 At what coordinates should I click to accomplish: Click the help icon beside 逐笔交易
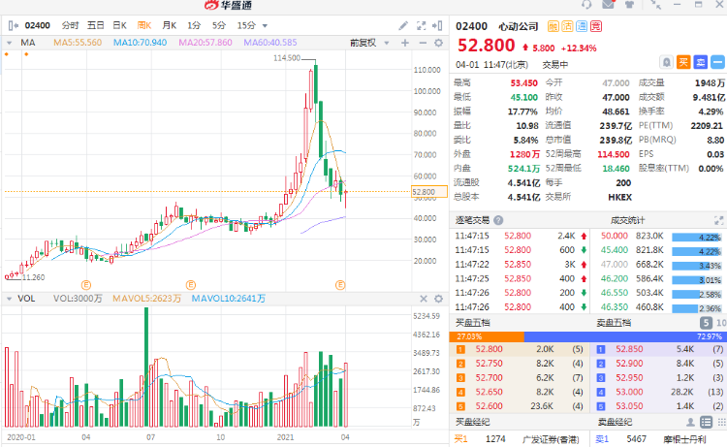(x=498, y=220)
